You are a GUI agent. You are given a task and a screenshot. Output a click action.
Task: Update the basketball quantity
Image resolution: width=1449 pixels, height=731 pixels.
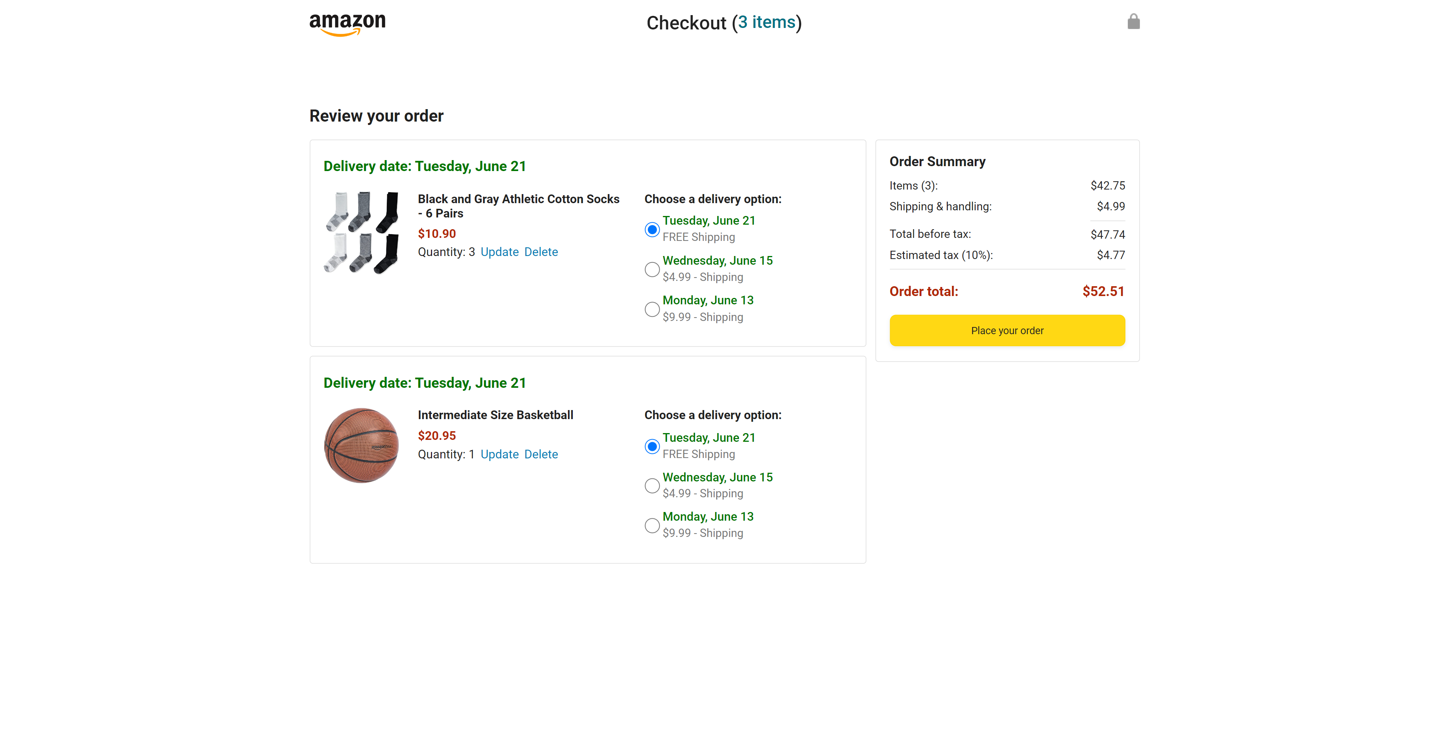pyautogui.click(x=499, y=454)
